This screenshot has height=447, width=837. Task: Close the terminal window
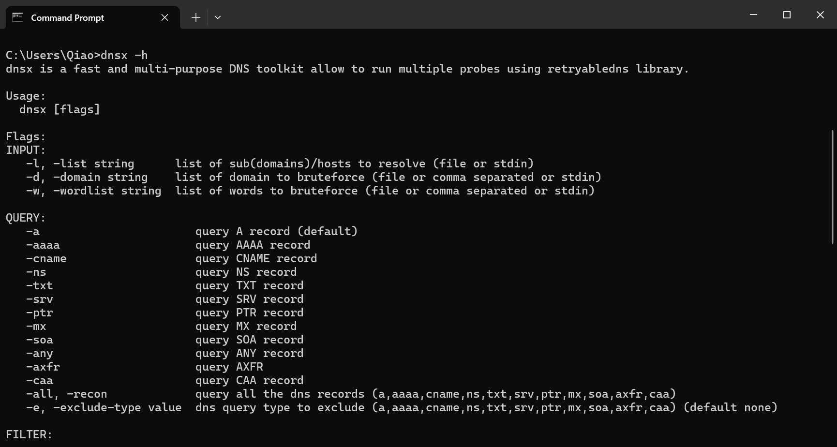(x=820, y=15)
